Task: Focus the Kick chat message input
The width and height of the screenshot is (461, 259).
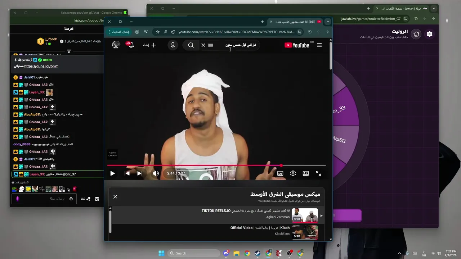Action: point(43,199)
